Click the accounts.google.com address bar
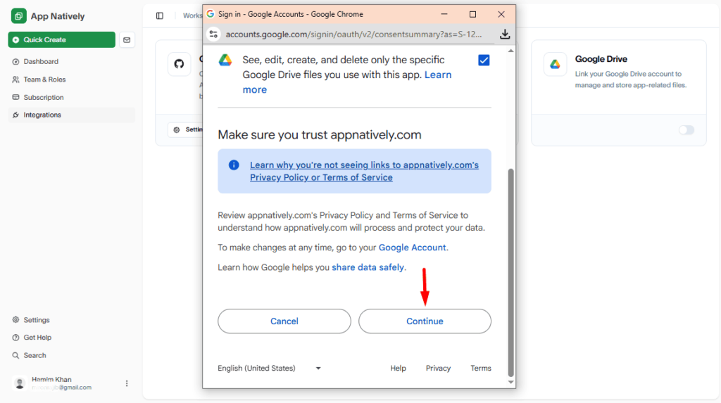 pyautogui.click(x=353, y=34)
